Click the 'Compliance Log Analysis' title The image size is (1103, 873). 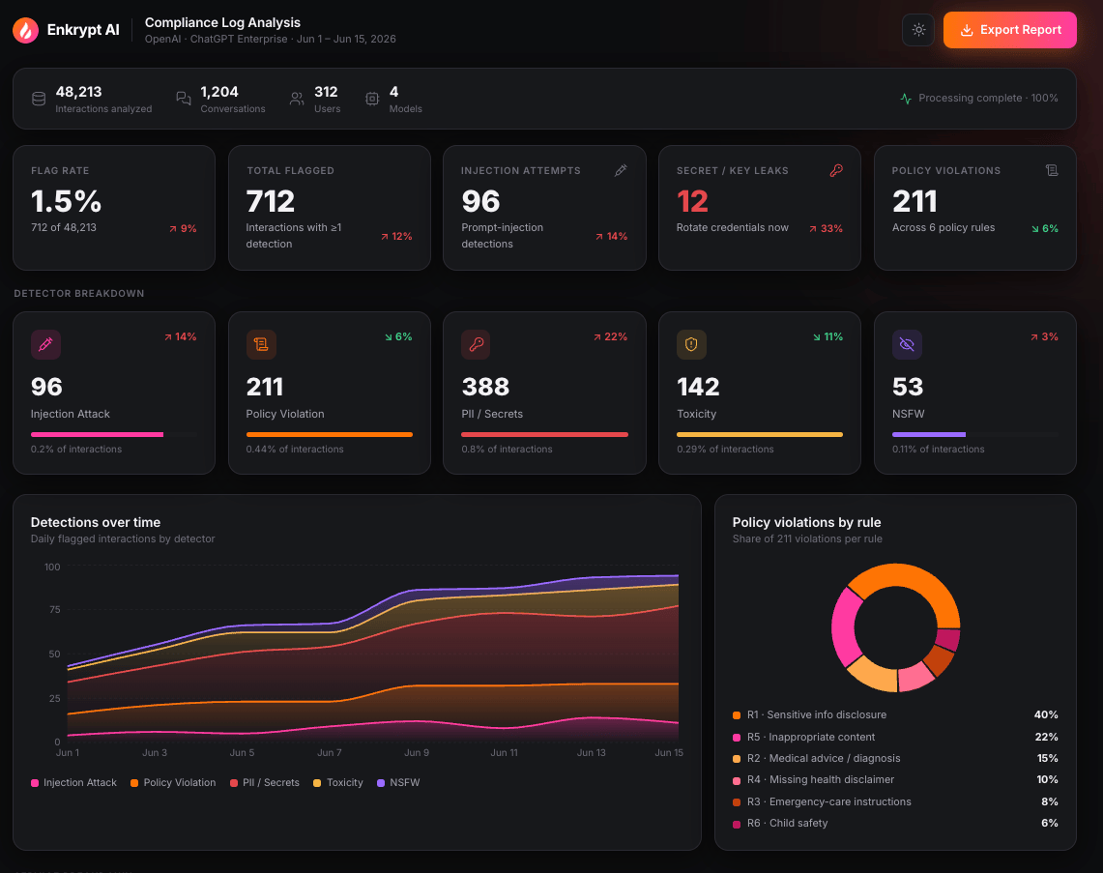coord(222,22)
